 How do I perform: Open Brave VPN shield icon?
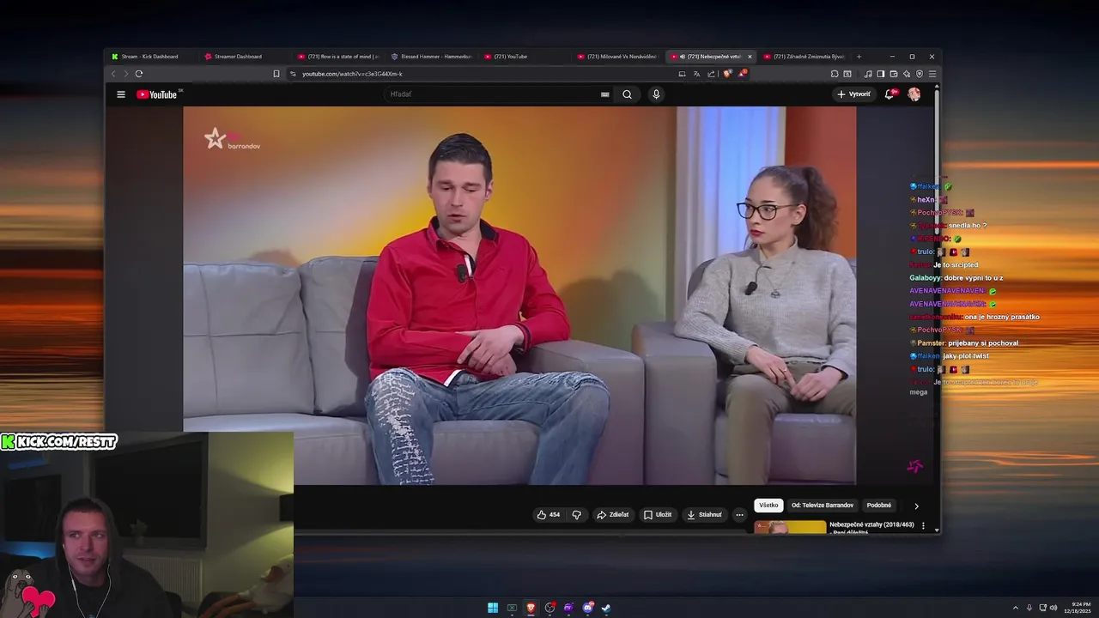point(920,74)
